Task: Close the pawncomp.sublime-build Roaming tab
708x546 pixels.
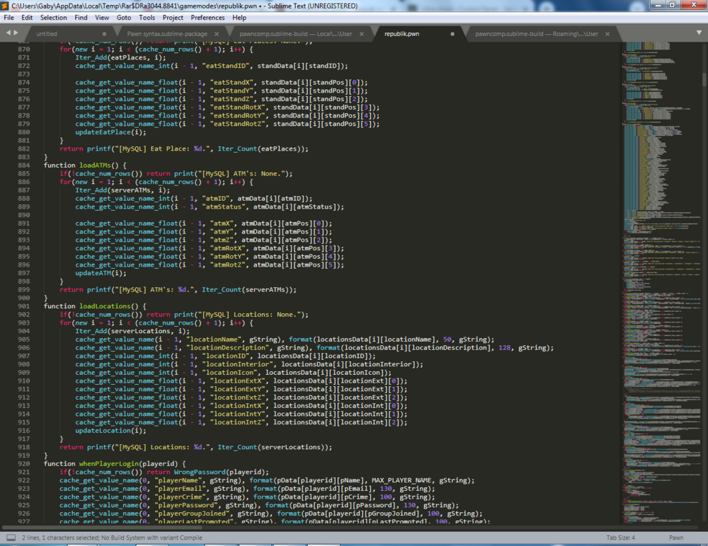Action: point(607,34)
